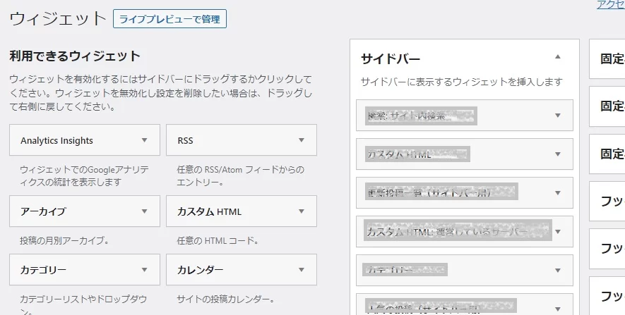Expand the available カスタム HTML widget arrow
Image resolution: width=625 pixels, height=315 pixels.
tap(302, 211)
